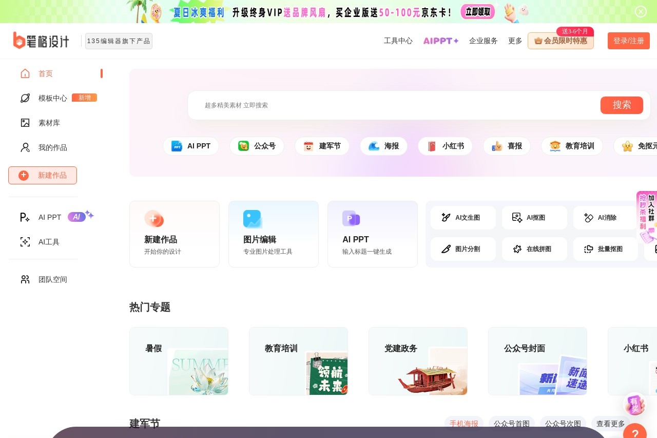657x438 pixels.
Task: Click the 首页 home icon
Action: 25,73
